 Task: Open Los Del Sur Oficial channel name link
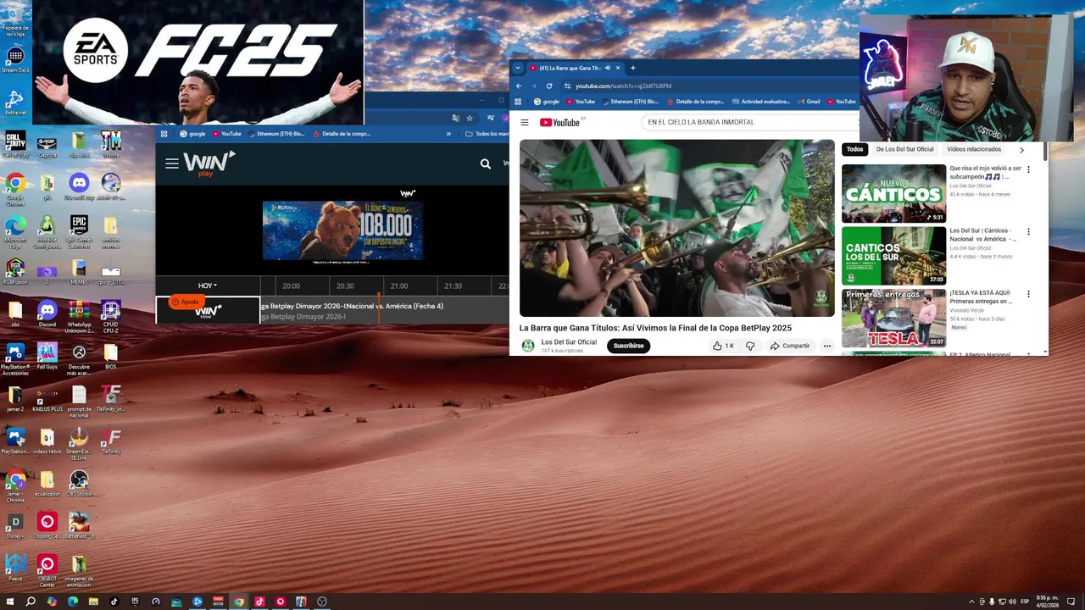click(569, 342)
